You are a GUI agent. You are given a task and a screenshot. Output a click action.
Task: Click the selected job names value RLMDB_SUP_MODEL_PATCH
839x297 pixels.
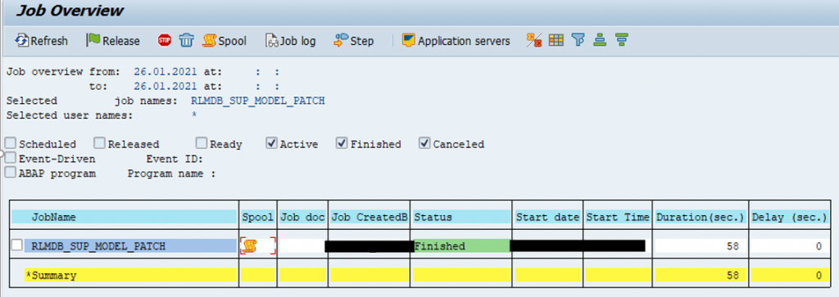[258, 101]
